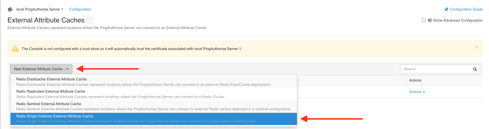Select Redis Elasticache External Attribute Cache
This screenshot has height=129, width=489.
point(51,79)
